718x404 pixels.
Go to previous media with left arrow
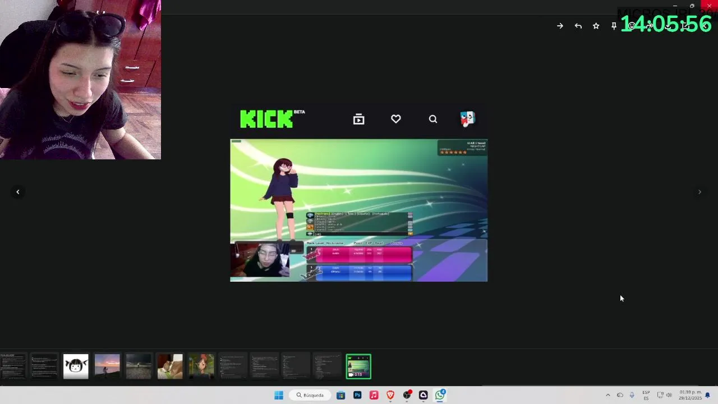coord(17,192)
